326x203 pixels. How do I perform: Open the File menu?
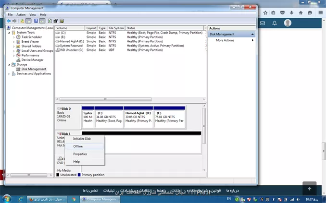coord(10,15)
